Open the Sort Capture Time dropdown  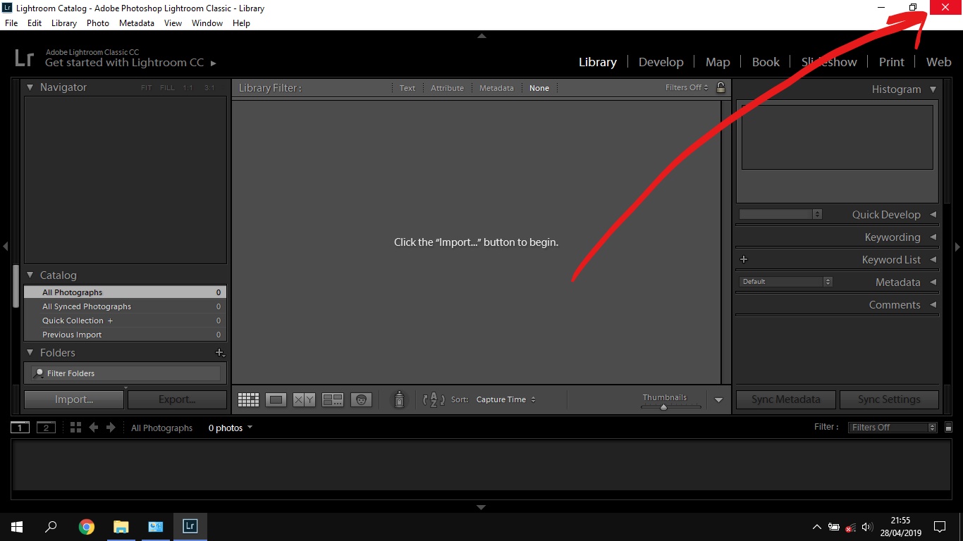tap(506, 399)
